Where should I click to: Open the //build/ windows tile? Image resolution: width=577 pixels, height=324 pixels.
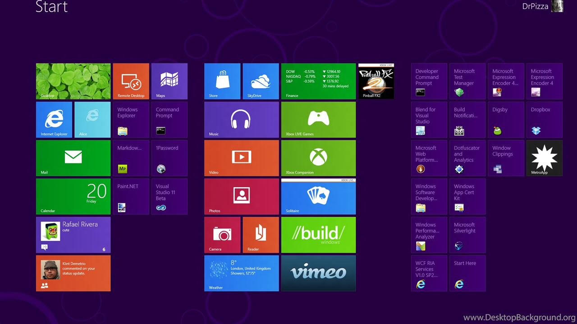point(318,235)
